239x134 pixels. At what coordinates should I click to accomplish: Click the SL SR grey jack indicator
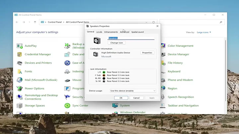click(x=104, y=81)
